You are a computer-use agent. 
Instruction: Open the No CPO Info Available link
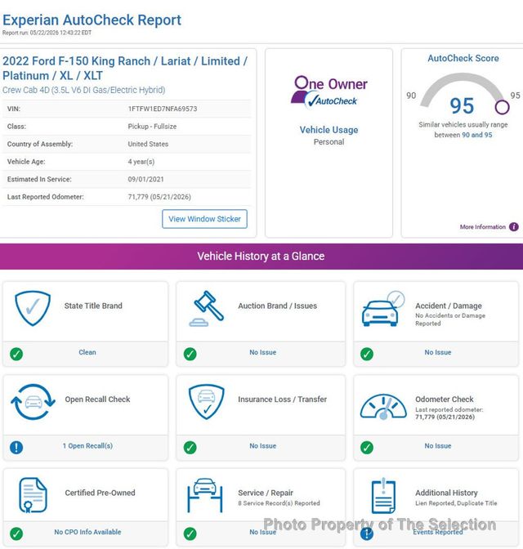87,532
